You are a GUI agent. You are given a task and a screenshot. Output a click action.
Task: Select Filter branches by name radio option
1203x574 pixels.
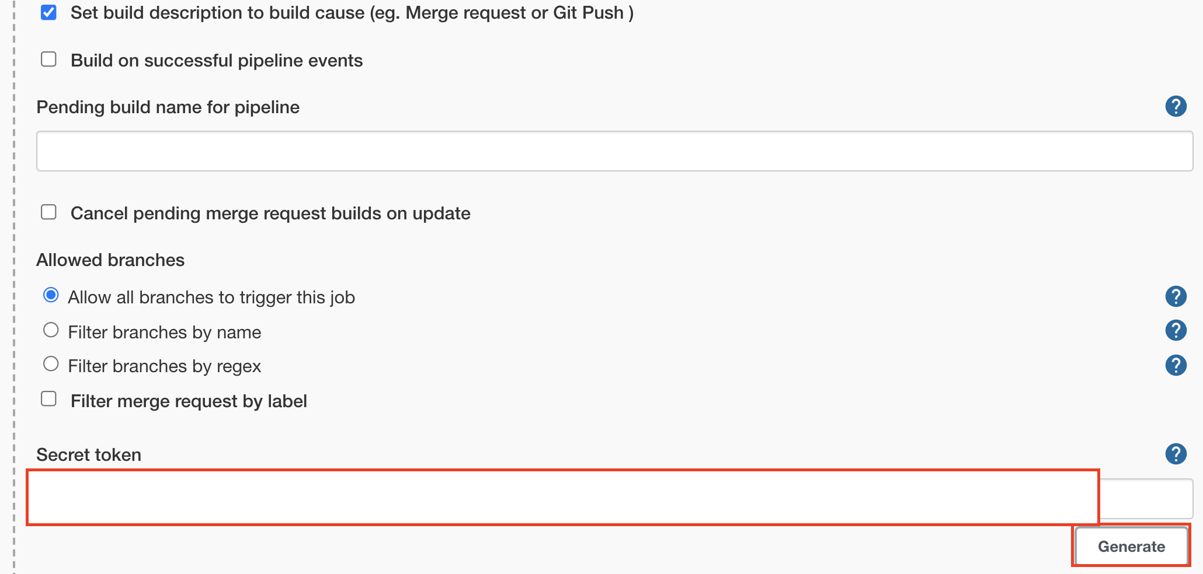[x=51, y=330]
